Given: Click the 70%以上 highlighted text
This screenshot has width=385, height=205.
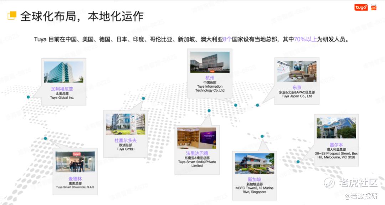Looking at the screenshot, I should (305, 39).
